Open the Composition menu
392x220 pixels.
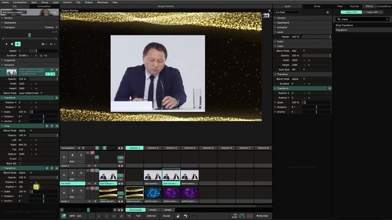coord(20,2)
